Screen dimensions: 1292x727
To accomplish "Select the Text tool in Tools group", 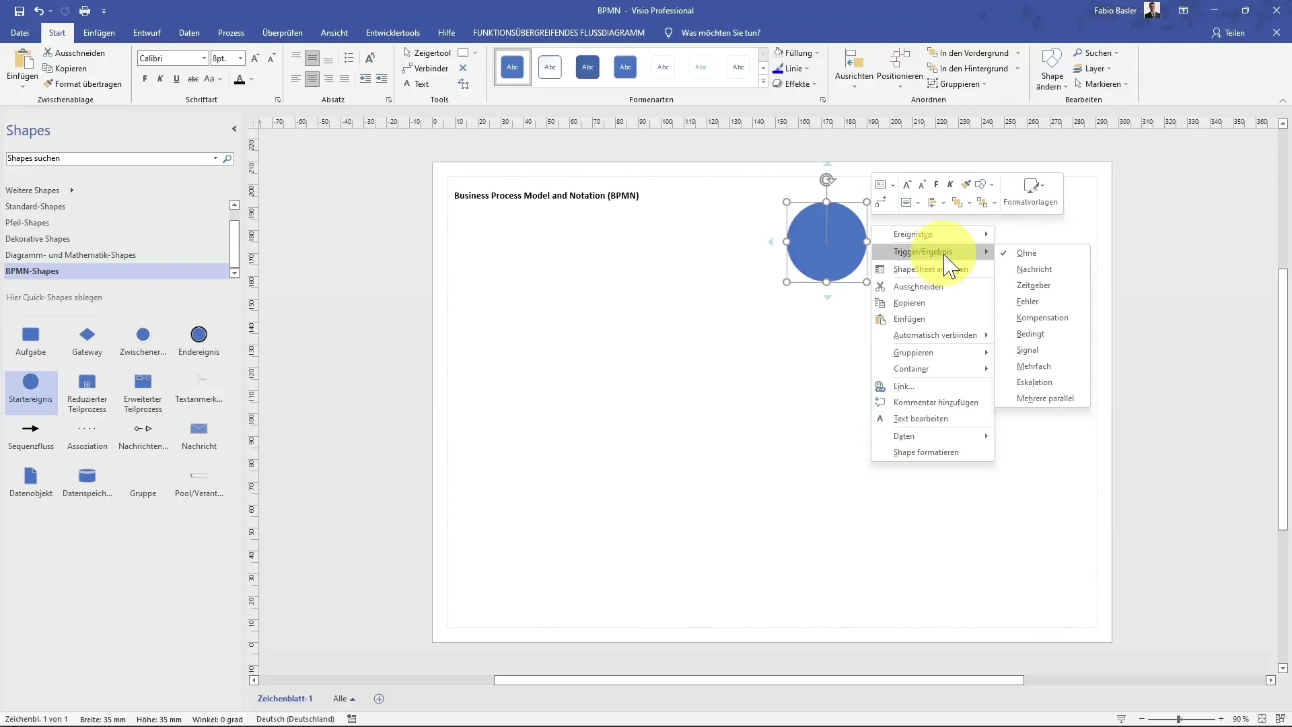I will point(416,84).
